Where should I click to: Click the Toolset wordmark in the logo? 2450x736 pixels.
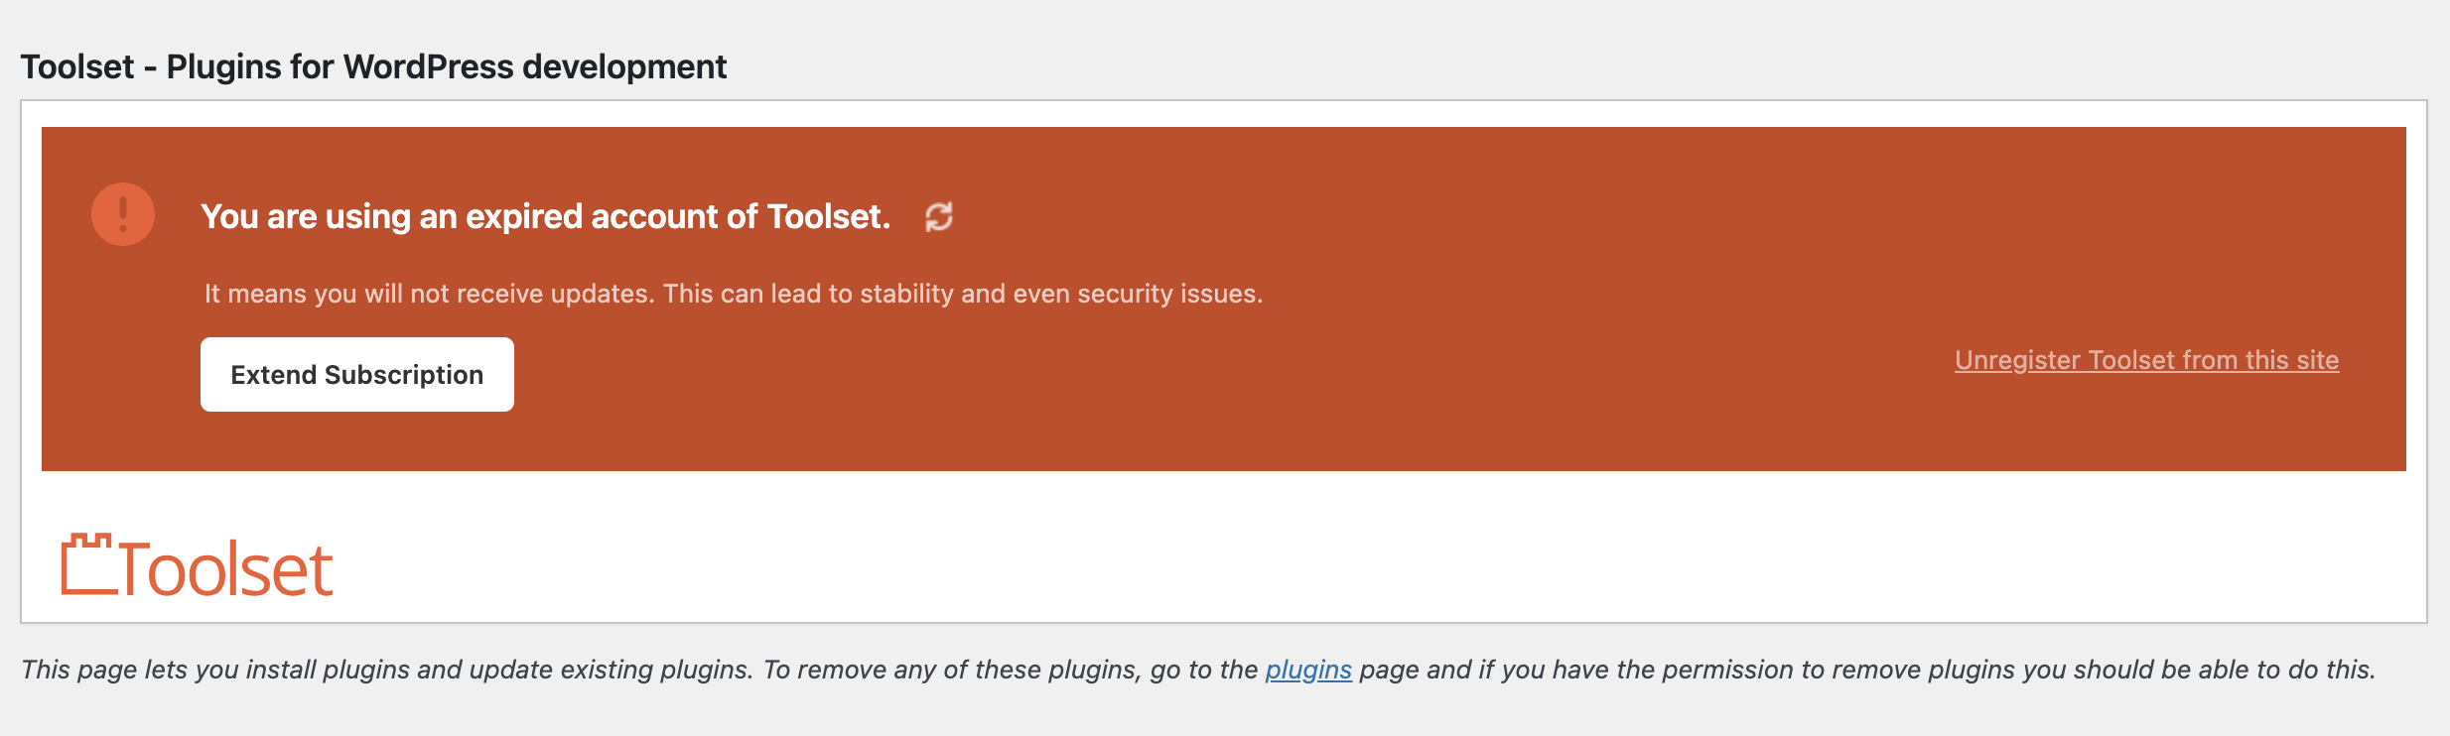[226, 570]
